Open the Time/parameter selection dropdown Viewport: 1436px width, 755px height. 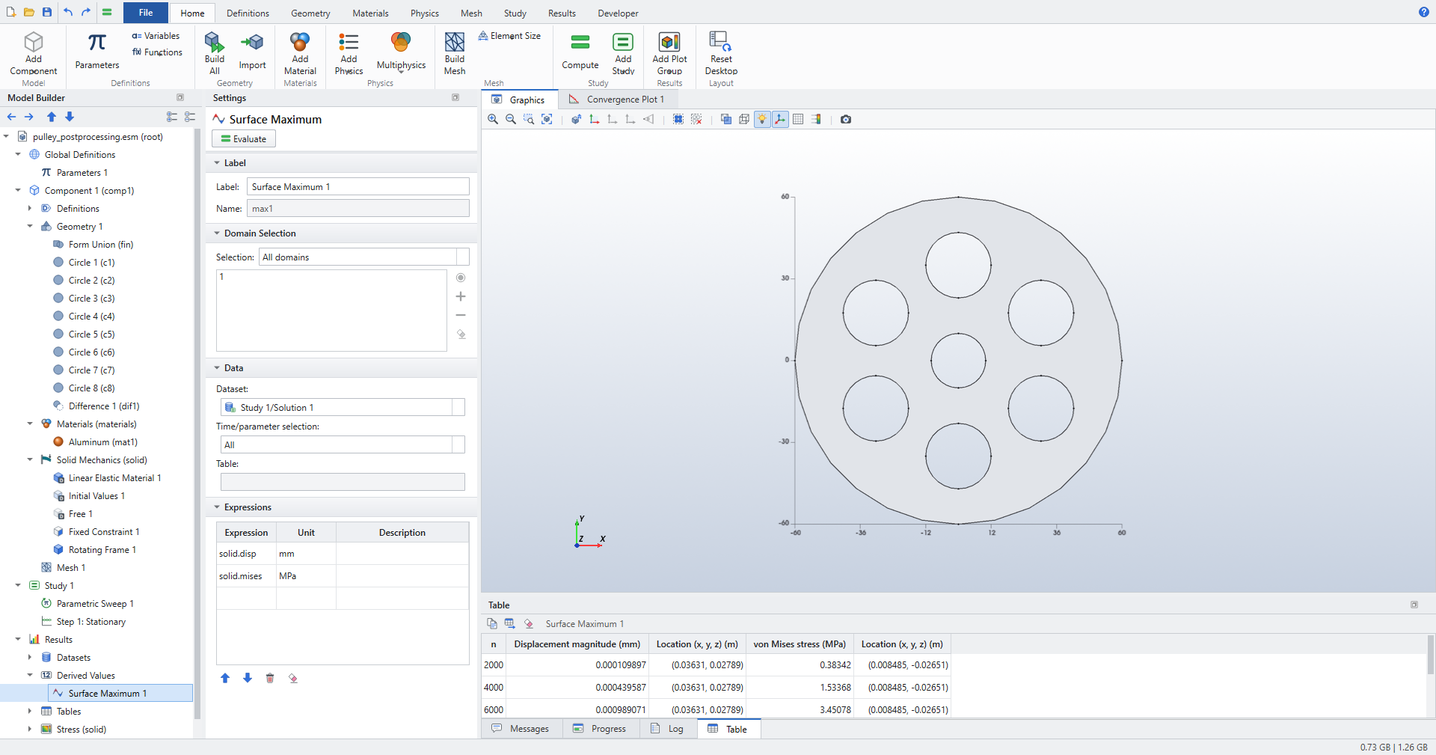click(x=343, y=444)
